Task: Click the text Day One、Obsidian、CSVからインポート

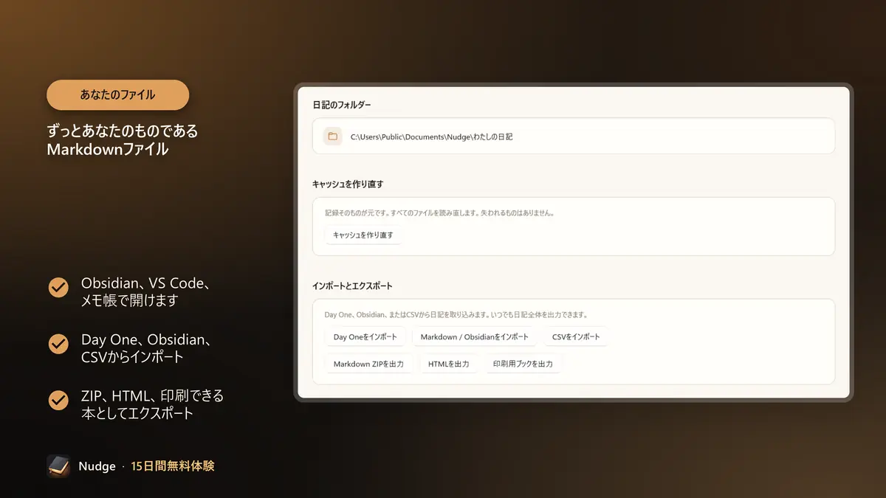Action: [x=148, y=348]
